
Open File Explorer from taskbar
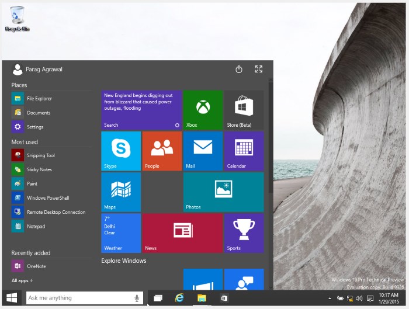point(202,298)
